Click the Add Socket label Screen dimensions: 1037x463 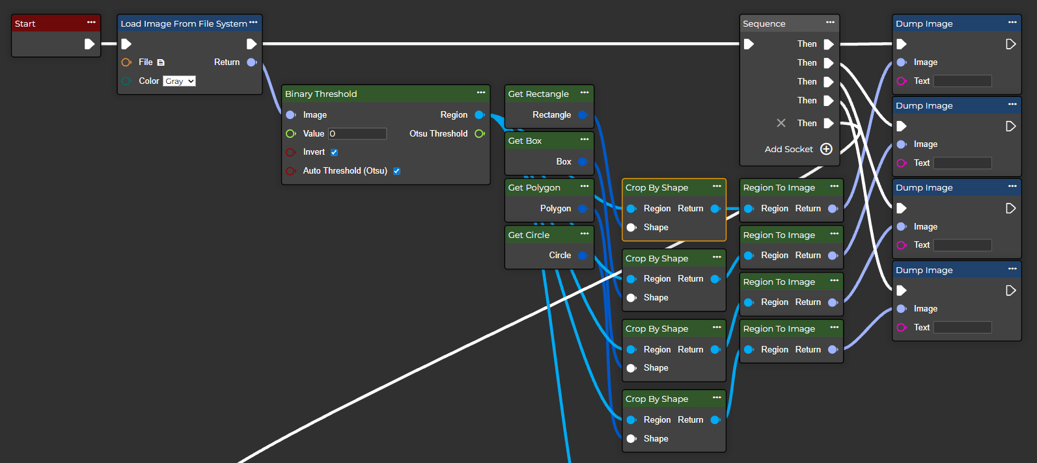click(x=788, y=150)
